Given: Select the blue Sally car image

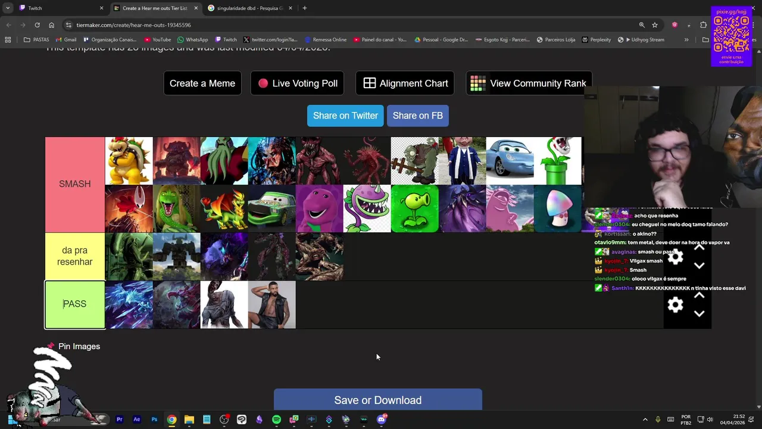Looking at the screenshot, I should click(510, 161).
